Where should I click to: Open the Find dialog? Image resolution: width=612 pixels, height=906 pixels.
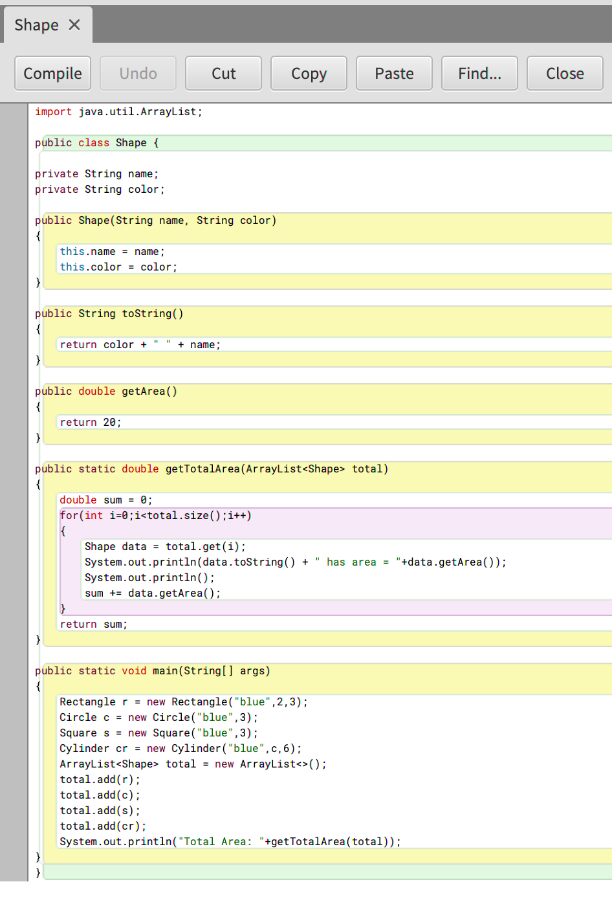(x=479, y=73)
